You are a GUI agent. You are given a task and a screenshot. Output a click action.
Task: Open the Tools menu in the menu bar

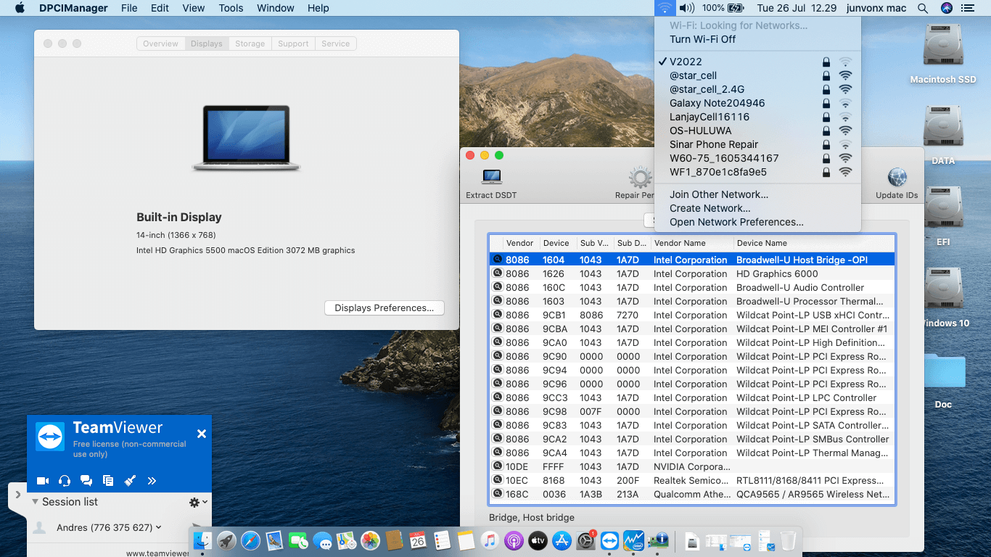click(230, 8)
